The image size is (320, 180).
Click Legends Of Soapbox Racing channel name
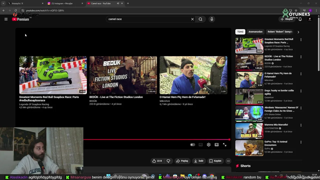[34, 104]
